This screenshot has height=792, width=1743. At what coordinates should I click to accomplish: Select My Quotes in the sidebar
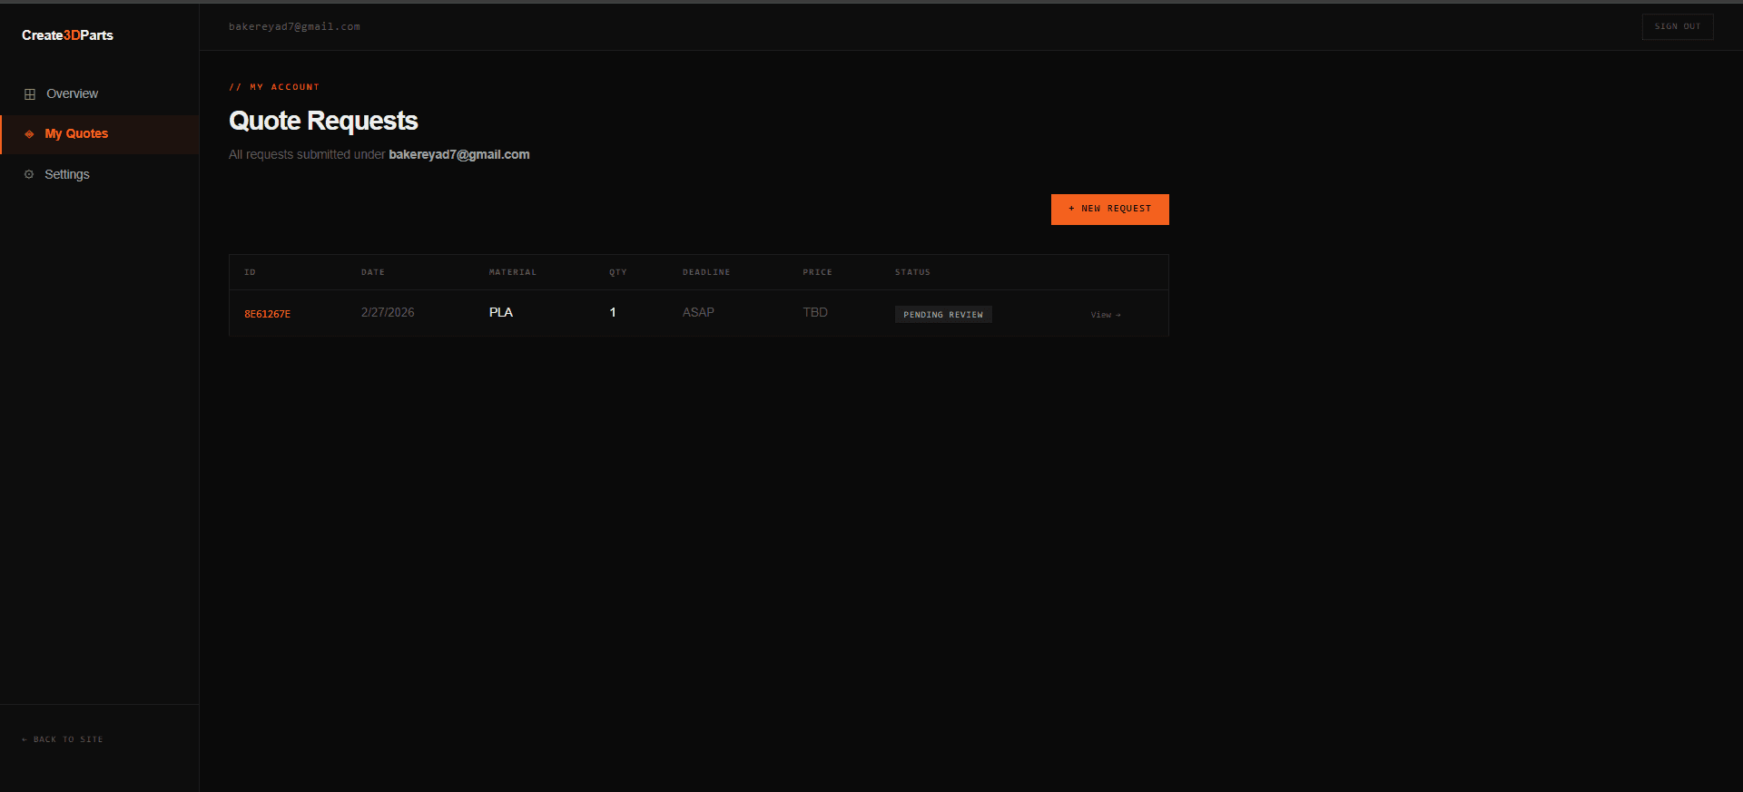coord(100,134)
